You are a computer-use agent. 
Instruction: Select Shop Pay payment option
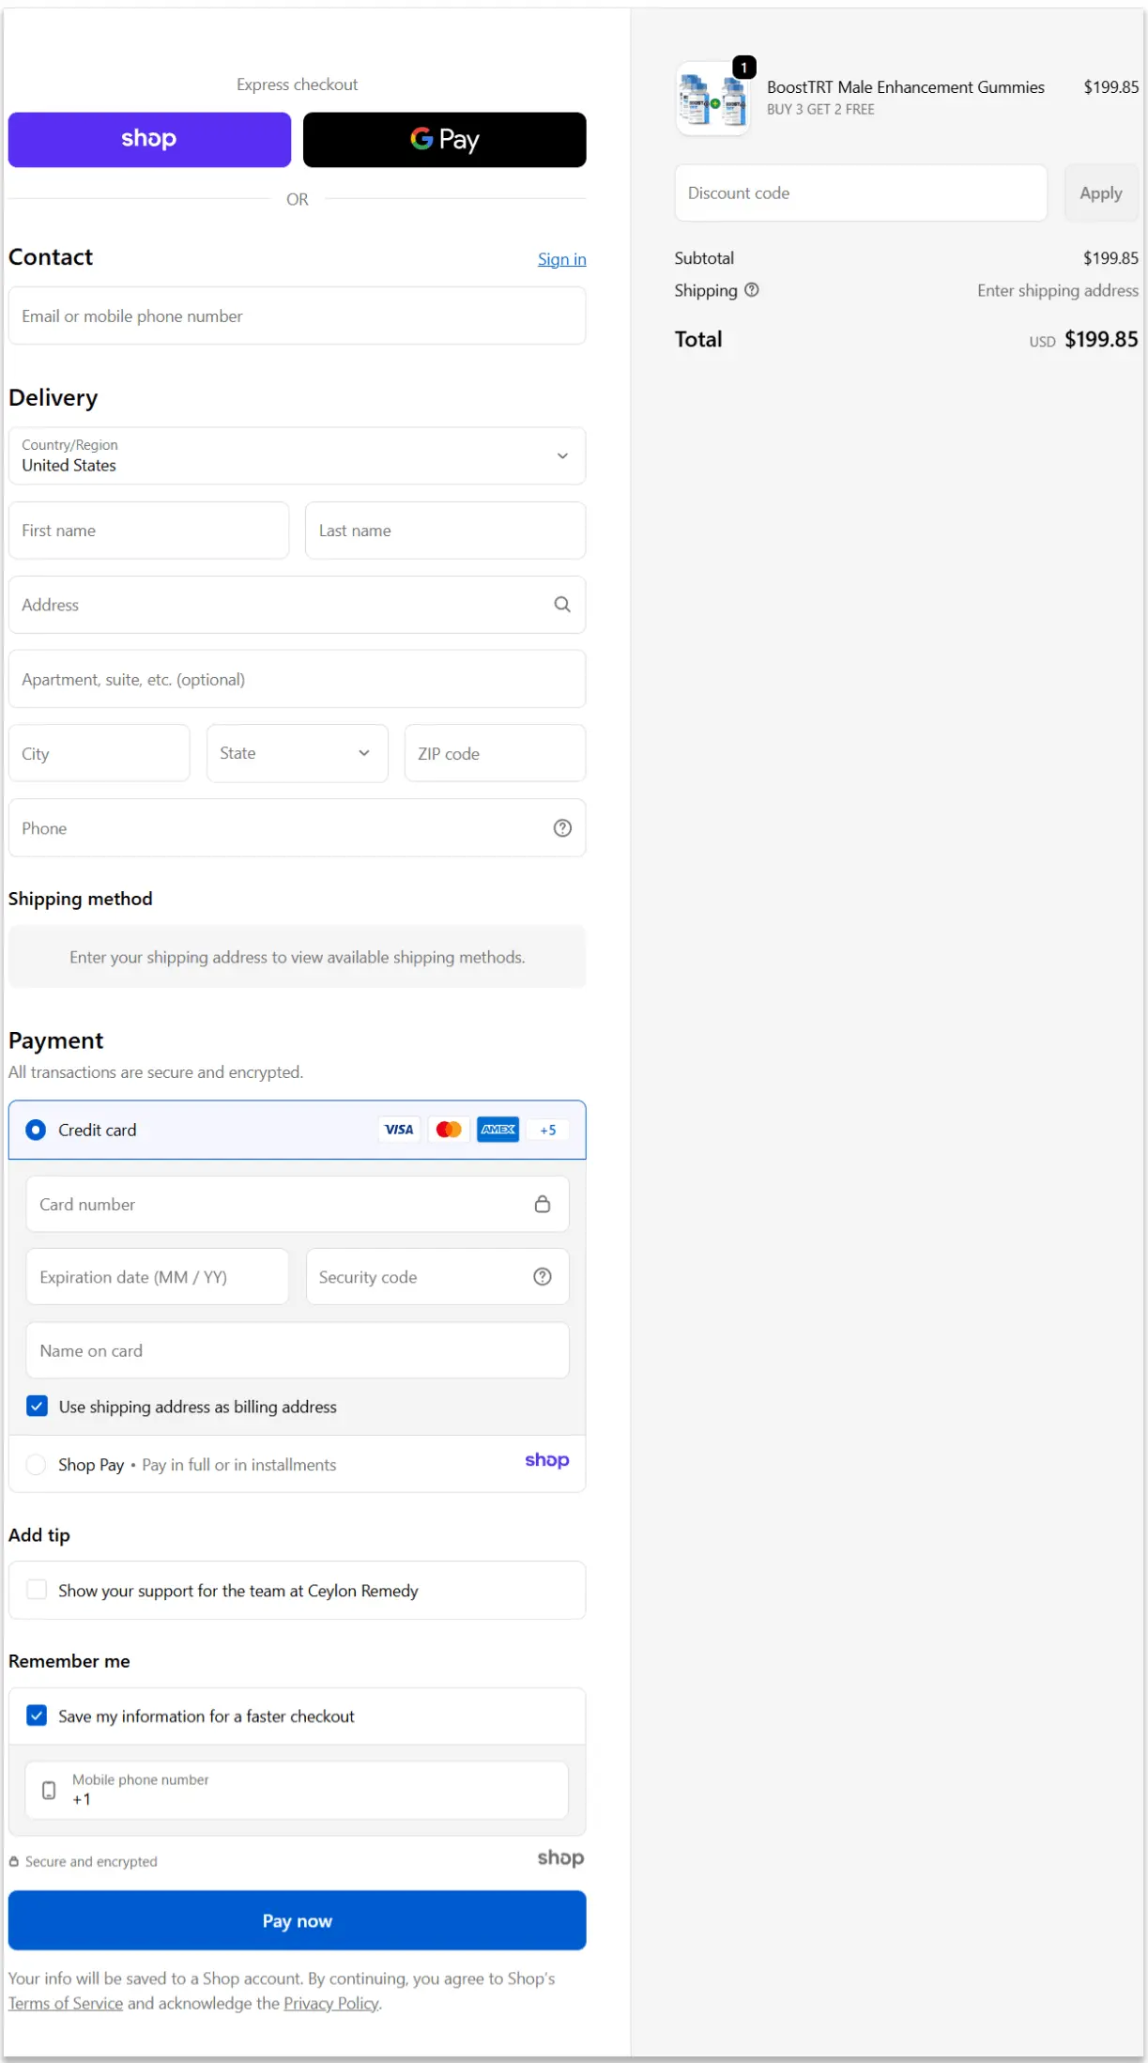(x=36, y=1465)
